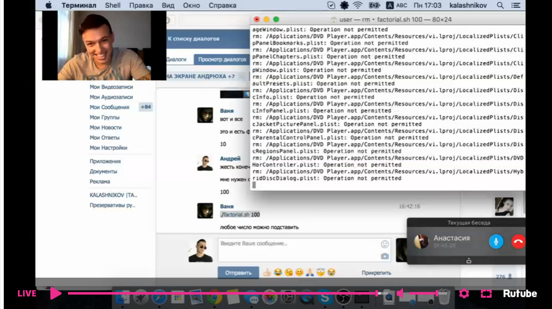Viewport: 552px width, 309px height.
Task: Attach a photo with the camera icon
Action: pos(384,256)
